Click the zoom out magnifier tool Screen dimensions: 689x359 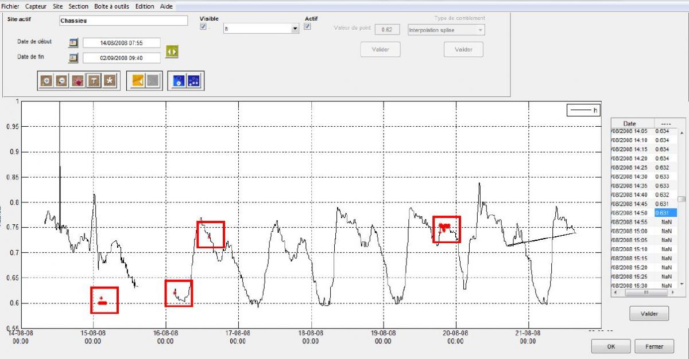[x=62, y=81]
